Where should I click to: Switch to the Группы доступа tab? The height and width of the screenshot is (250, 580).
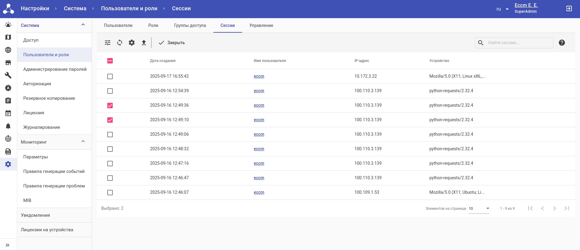pos(190,25)
